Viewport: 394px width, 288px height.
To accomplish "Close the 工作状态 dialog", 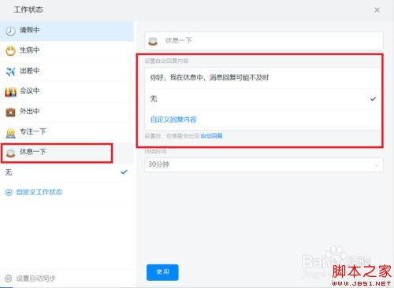I will [x=377, y=10].
